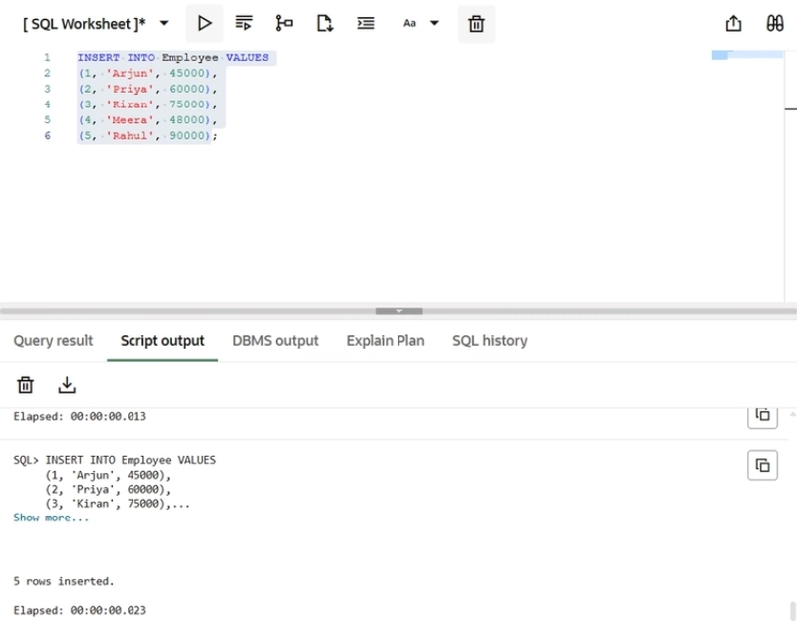Go to the SQL history tab
Image resolution: width=797 pixels, height=622 pixels.
tap(489, 341)
